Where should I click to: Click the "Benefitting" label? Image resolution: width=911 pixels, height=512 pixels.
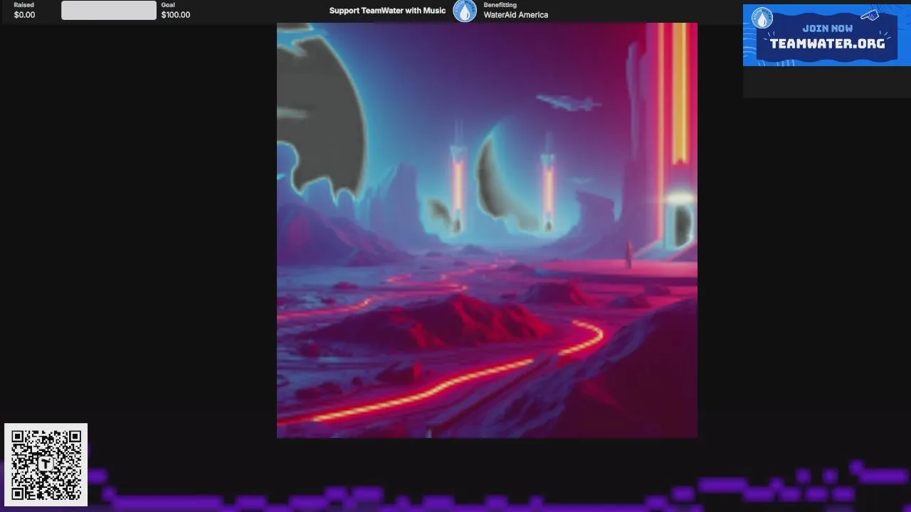point(500,5)
